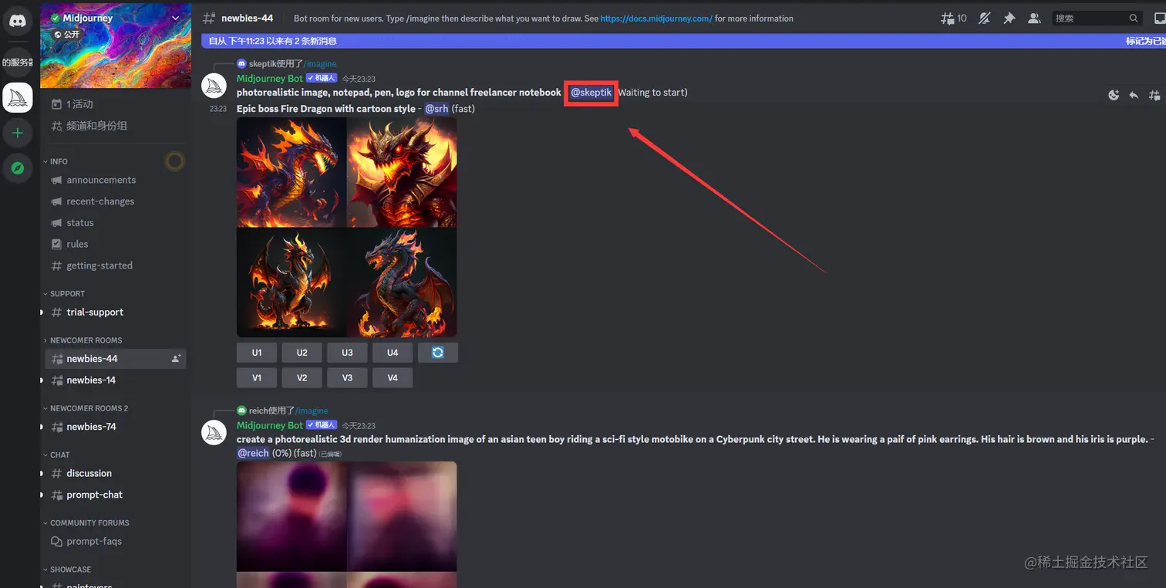Open docs.midjourney.com link in header
Screen dimensions: 1166x588
point(656,19)
